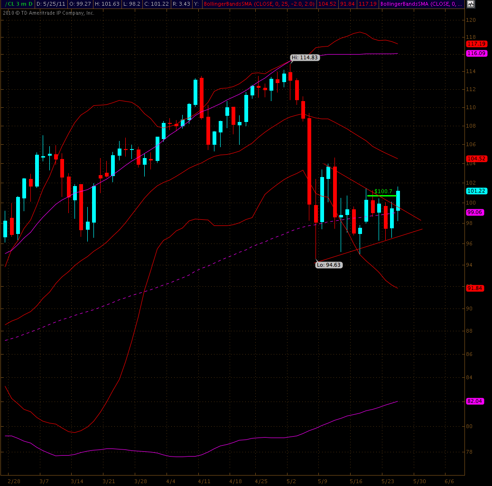Image resolution: width=492 pixels, height=486 pixels.
Task: Click the green $100.7 price level line
Action: tap(381, 196)
